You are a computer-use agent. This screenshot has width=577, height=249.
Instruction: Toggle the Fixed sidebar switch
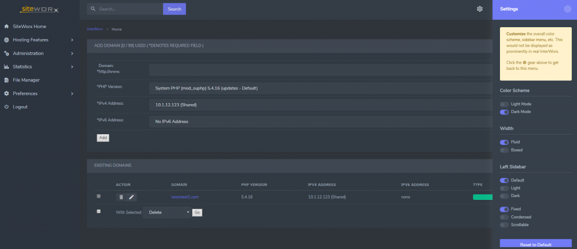pyautogui.click(x=504, y=209)
